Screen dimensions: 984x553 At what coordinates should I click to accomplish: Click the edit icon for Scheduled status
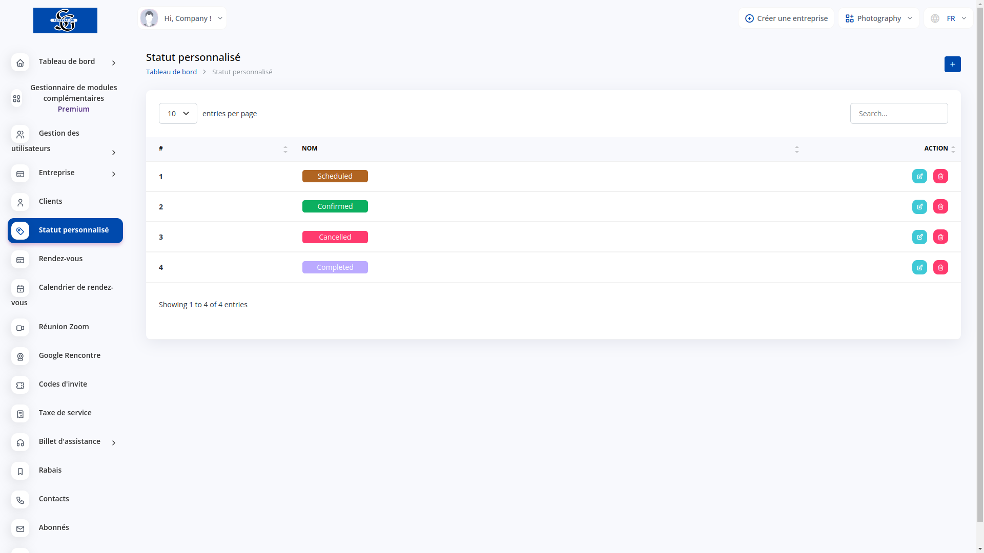tap(919, 176)
